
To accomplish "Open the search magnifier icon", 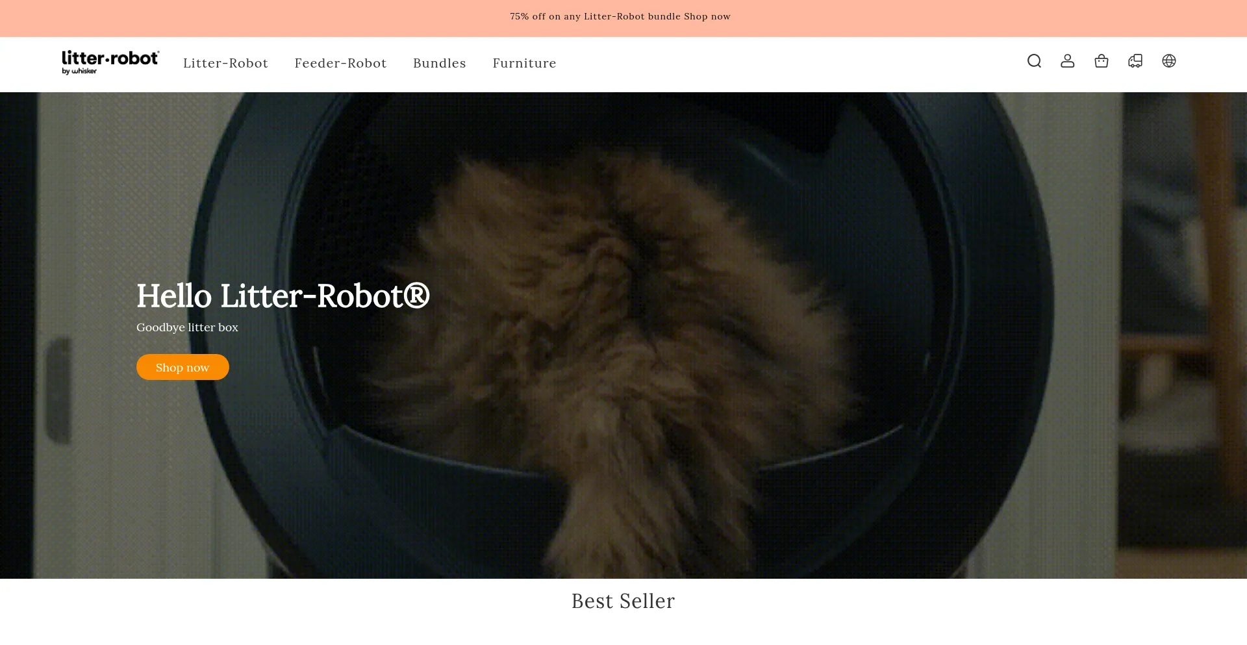I will 1034,61.
